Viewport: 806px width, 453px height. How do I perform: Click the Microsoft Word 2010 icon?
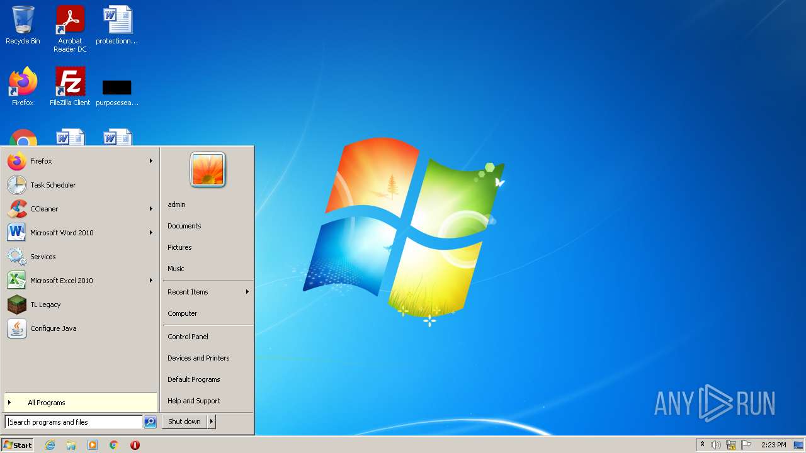click(x=17, y=233)
